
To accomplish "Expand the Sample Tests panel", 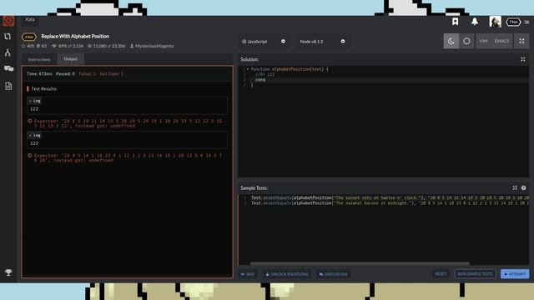I will 515,187.
